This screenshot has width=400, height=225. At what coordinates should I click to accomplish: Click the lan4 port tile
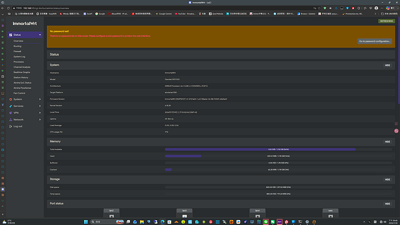[x=257, y=213]
